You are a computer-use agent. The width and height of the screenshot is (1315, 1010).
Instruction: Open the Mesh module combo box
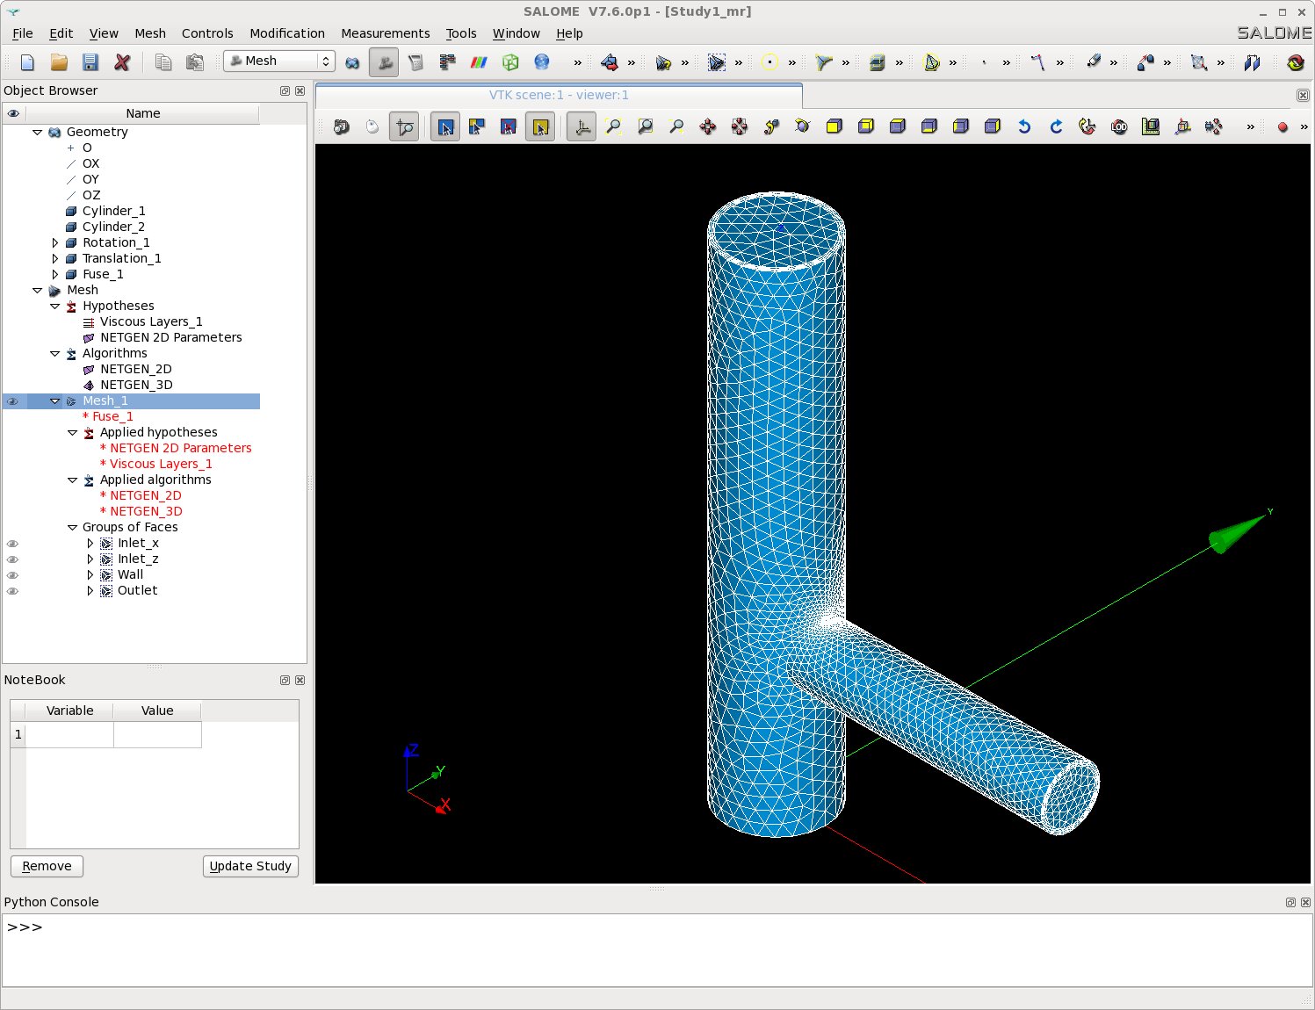tap(279, 61)
